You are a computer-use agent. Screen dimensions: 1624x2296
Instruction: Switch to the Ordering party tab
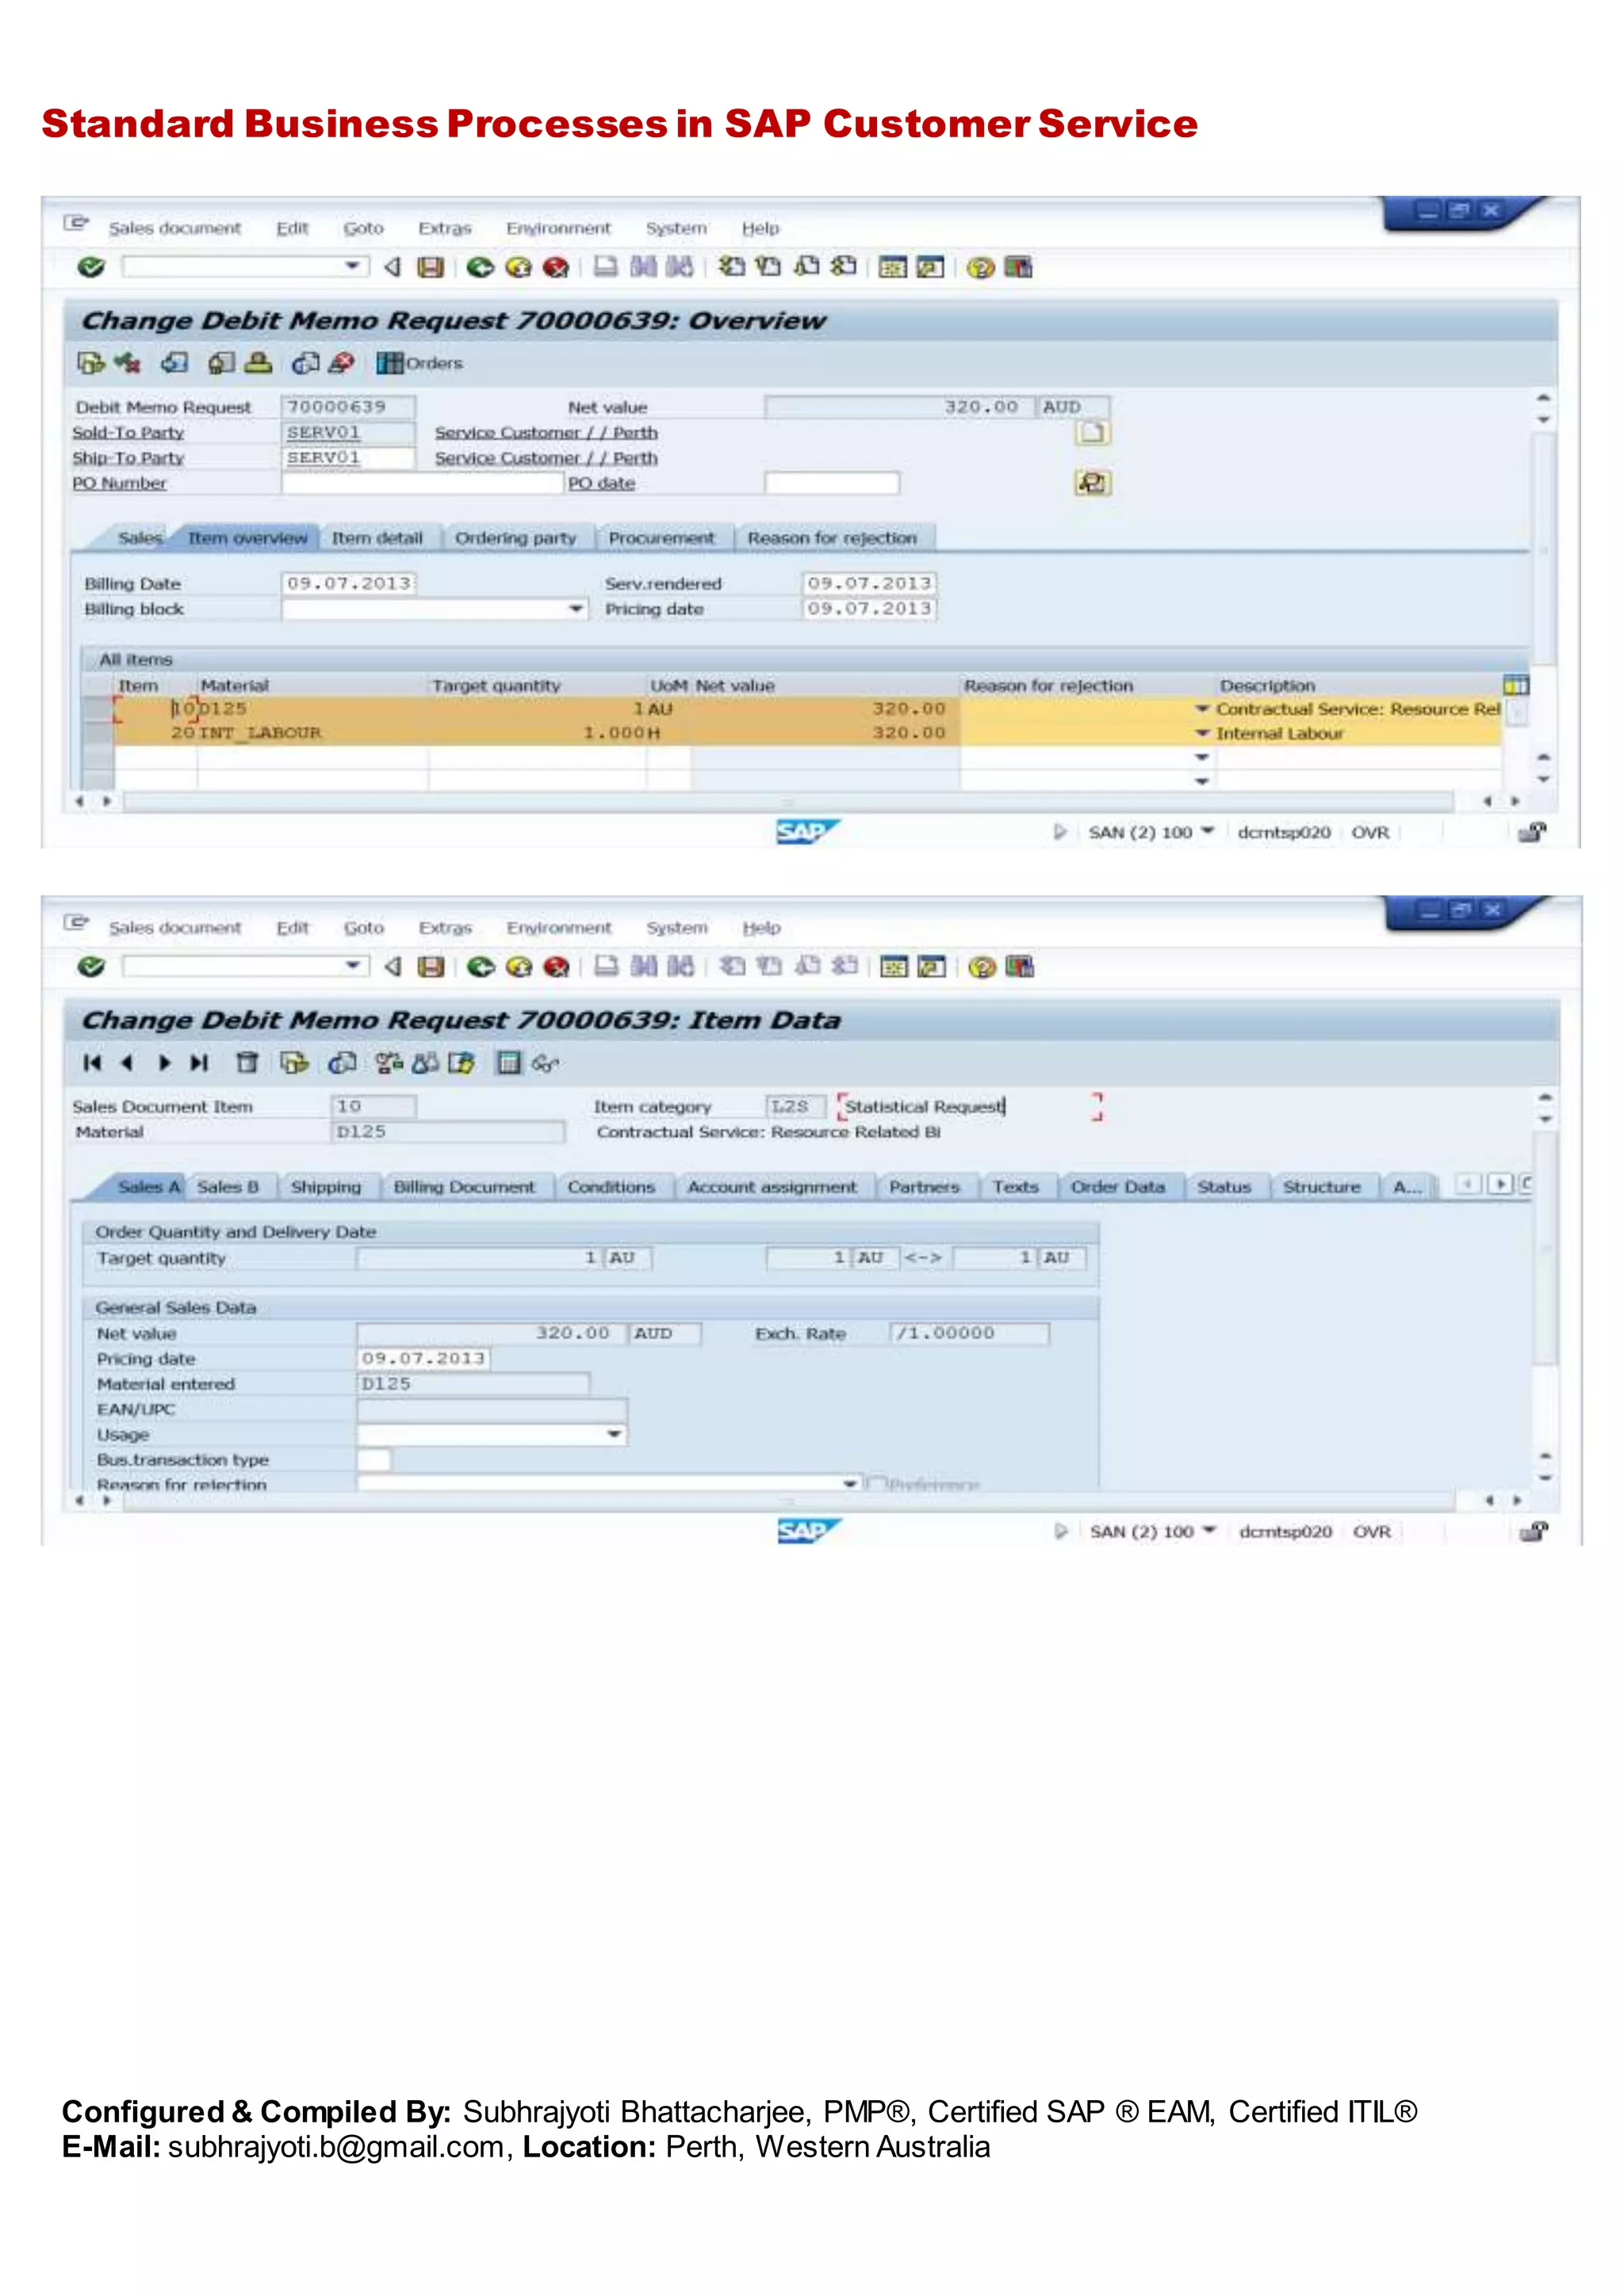point(516,538)
